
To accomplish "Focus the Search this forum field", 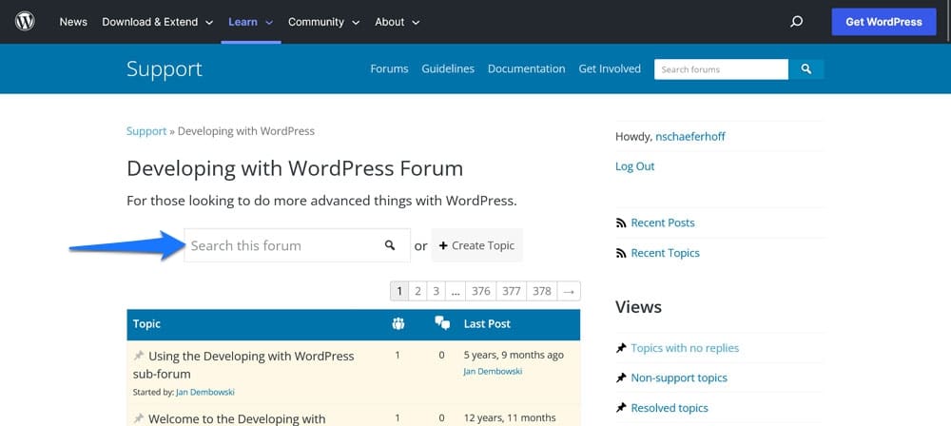I will [281, 245].
